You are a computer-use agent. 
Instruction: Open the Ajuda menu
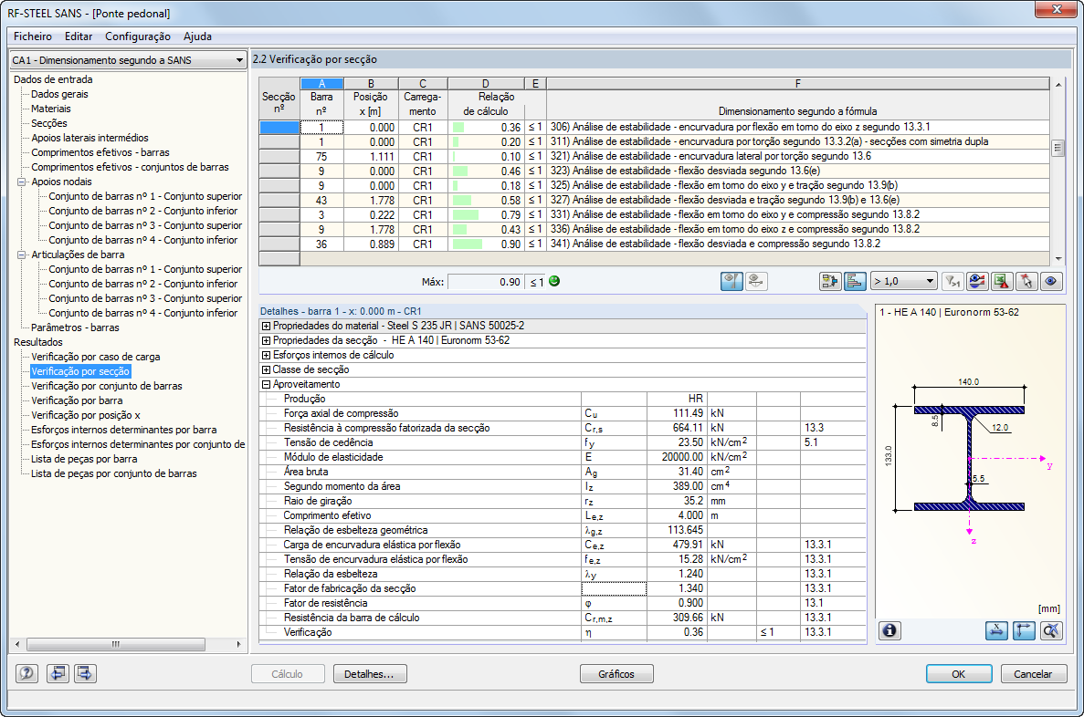tap(198, 36)
